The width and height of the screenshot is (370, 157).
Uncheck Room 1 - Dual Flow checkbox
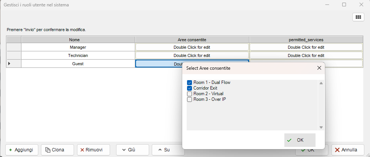[190, 82]
